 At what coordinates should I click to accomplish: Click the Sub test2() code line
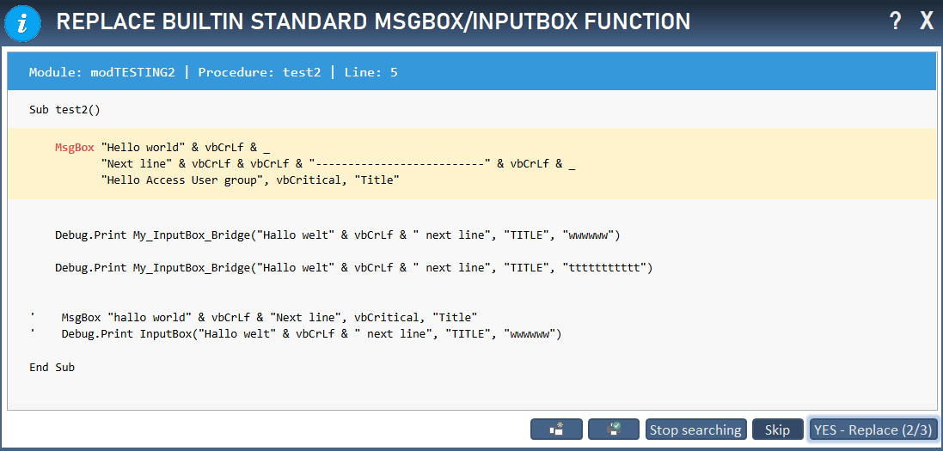[65, 110]
